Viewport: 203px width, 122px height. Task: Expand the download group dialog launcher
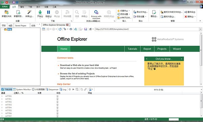point(71,21)
